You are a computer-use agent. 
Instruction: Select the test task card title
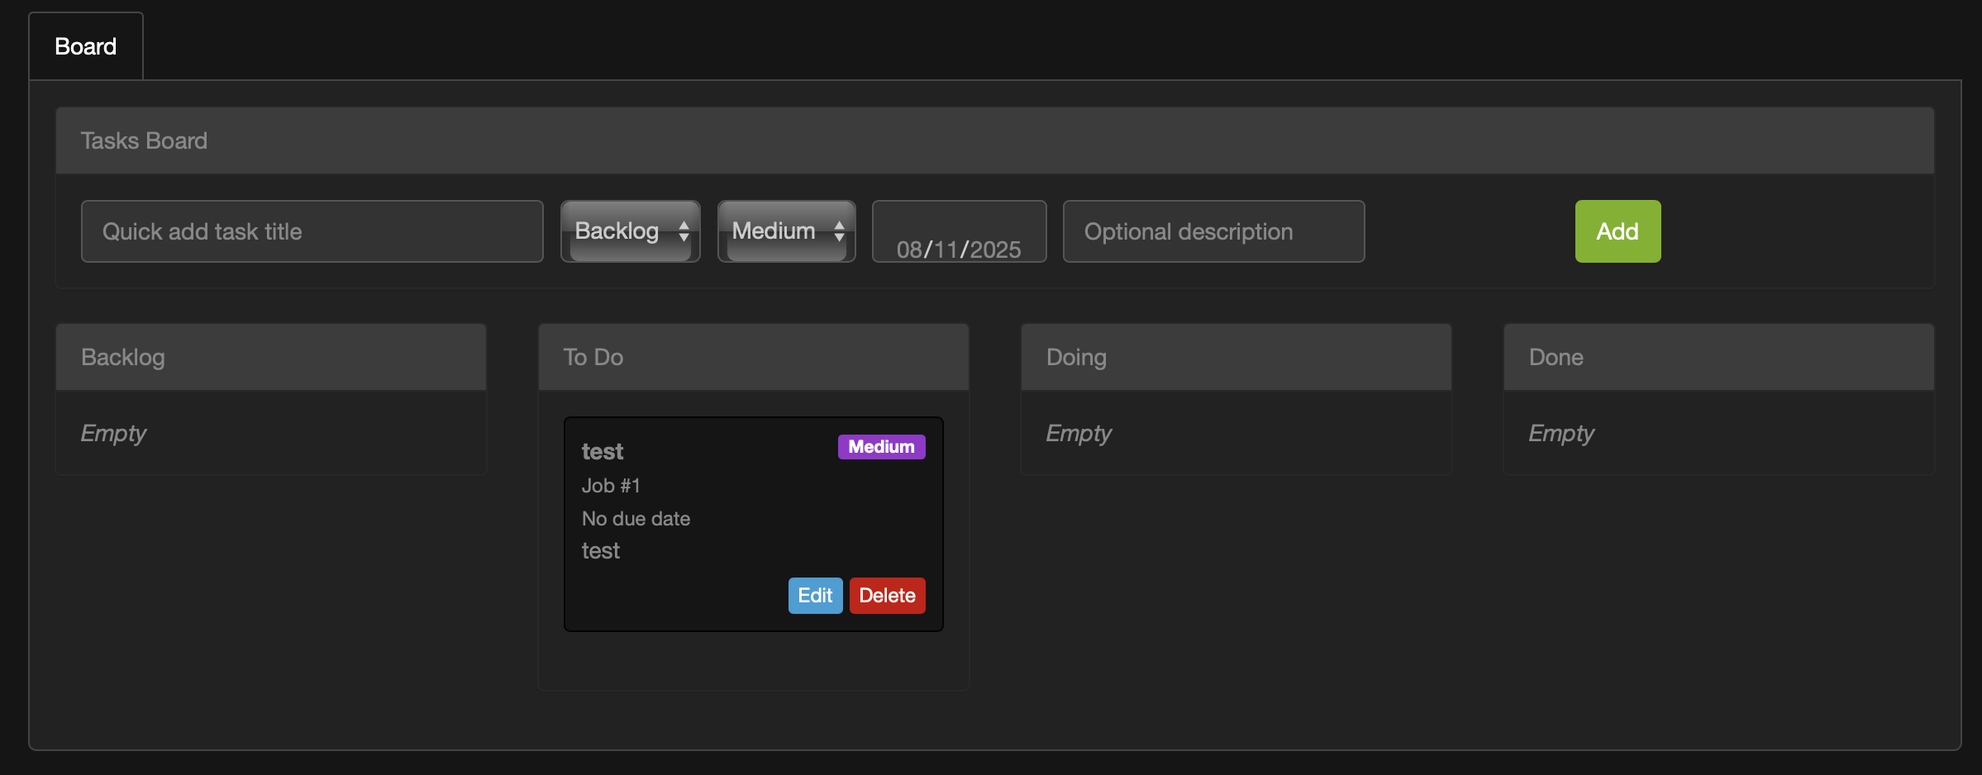click(603, 451)
